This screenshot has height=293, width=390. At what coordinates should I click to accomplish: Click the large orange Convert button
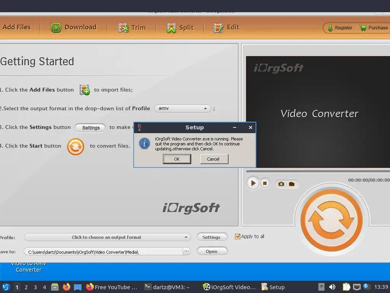point(331,220)
